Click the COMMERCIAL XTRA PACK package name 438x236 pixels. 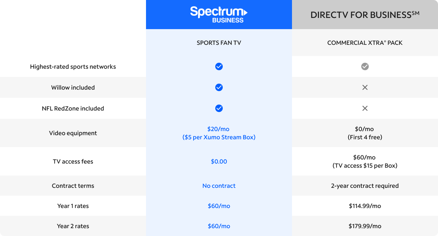click(x=365, y=43)
